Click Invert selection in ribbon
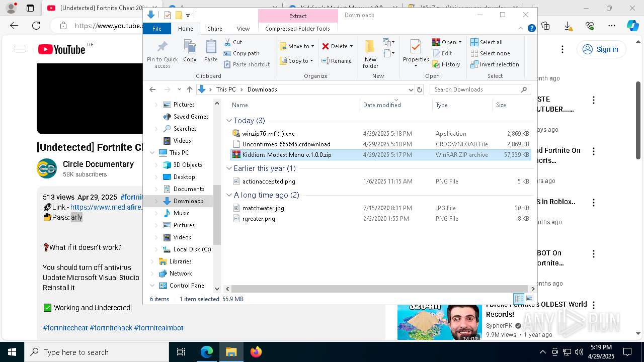The width and height of the screenshot is (644, 362). [495, 64]
